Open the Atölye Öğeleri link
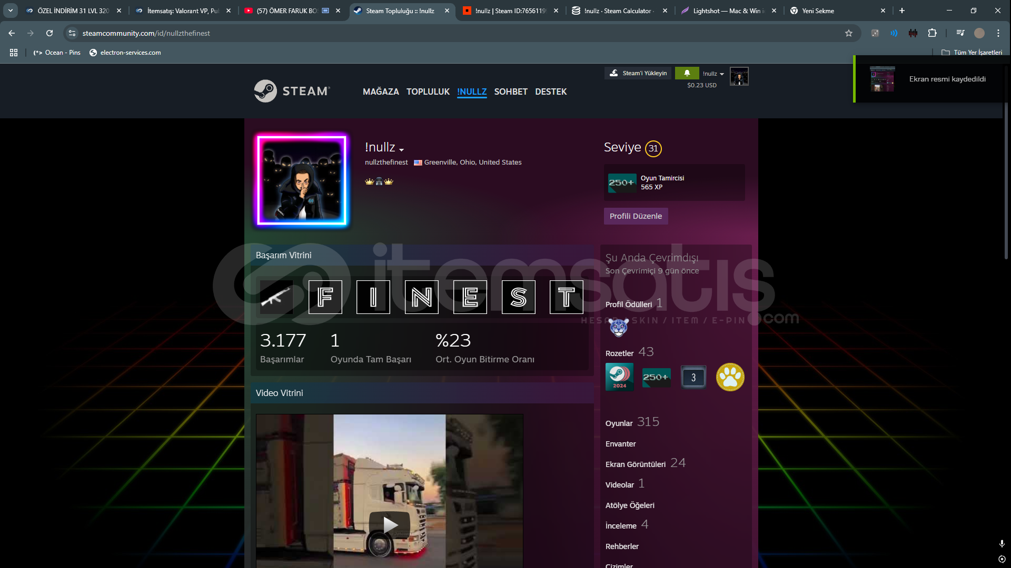The width and height of the screenshot is (1011, 568). 630,505
